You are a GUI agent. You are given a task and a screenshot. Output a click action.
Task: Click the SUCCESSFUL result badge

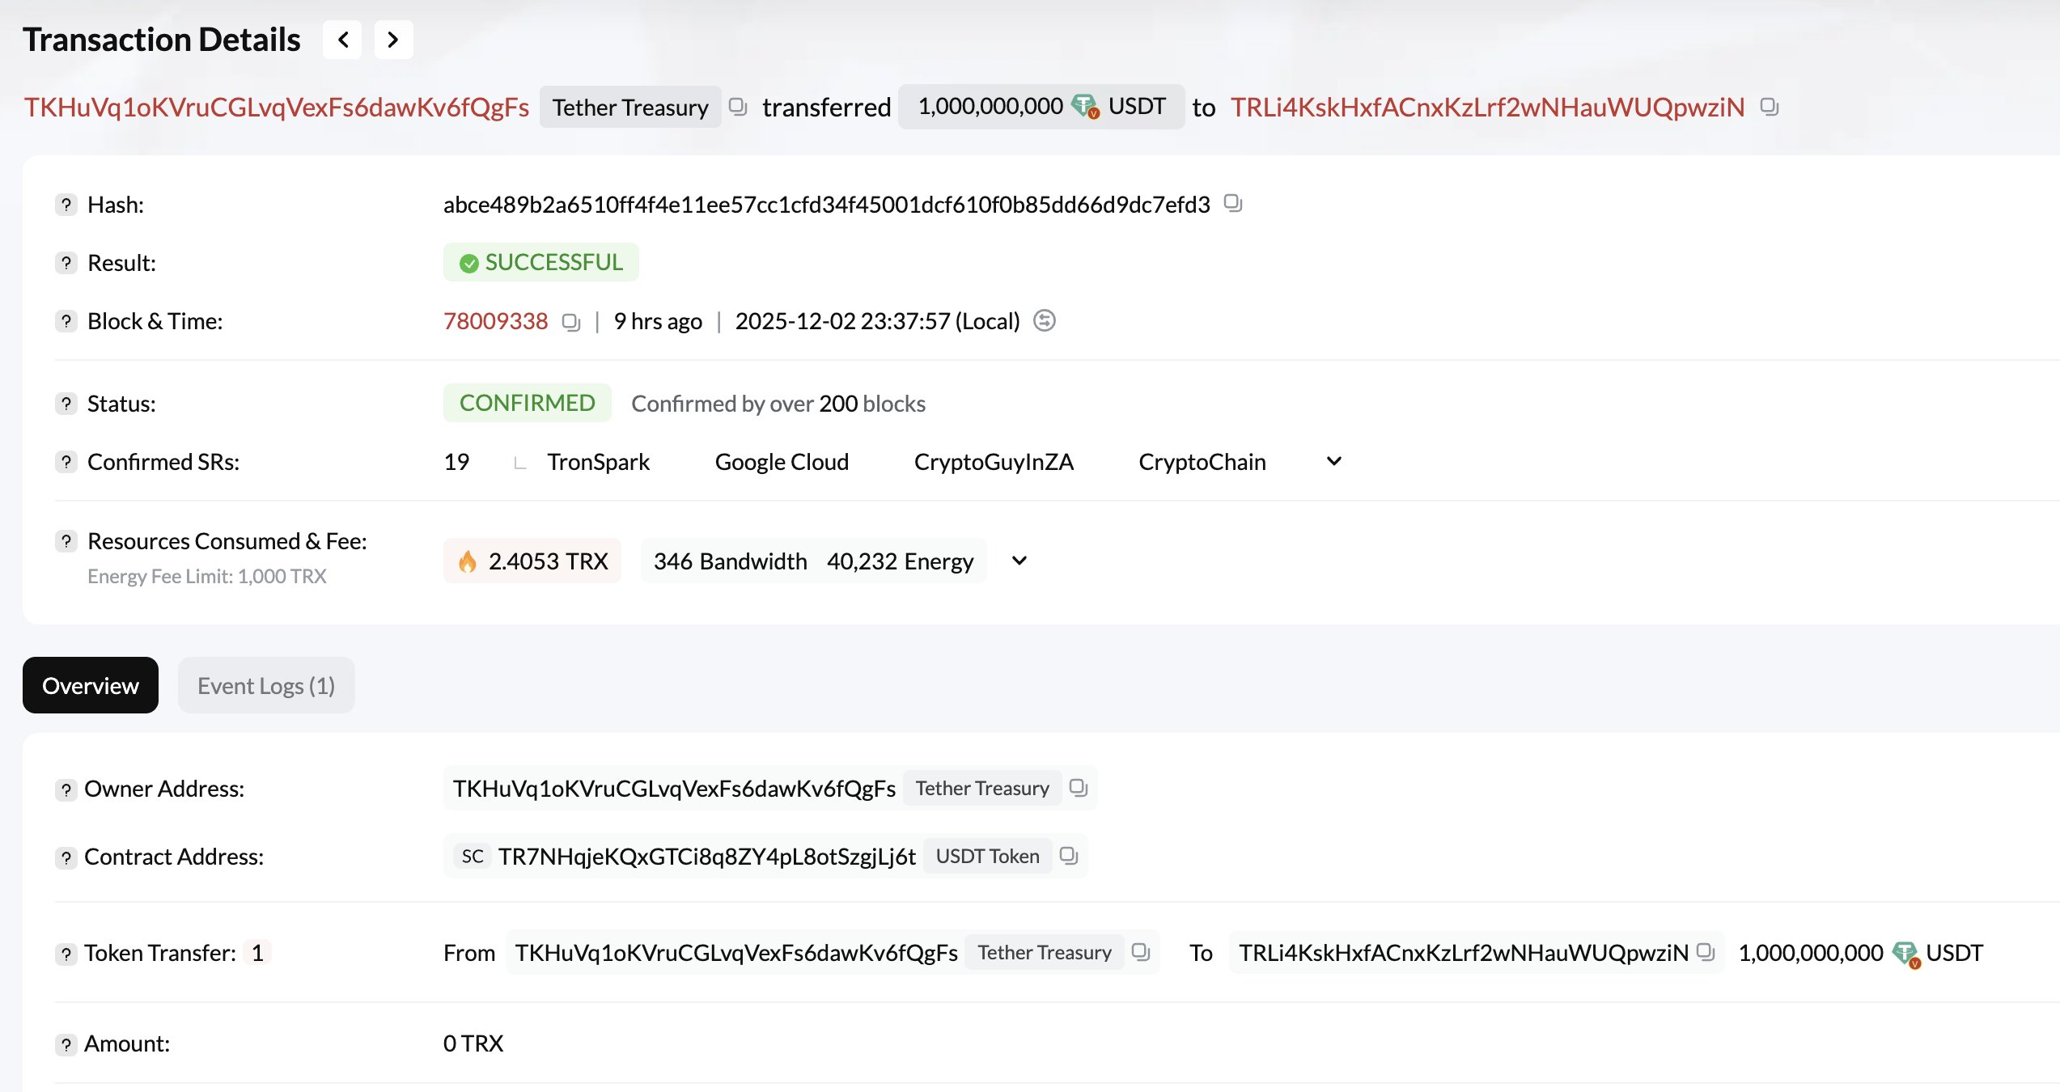[x=540, y=261]
